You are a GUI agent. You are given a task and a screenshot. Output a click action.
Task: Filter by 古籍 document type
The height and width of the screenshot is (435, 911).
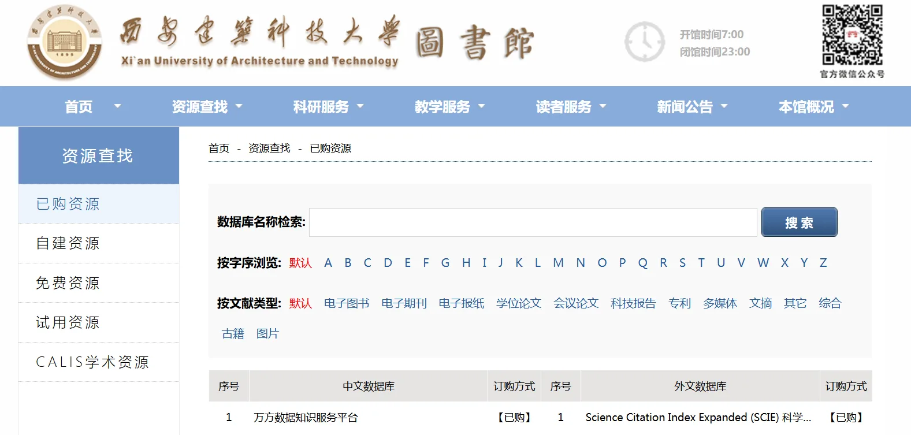233,334
